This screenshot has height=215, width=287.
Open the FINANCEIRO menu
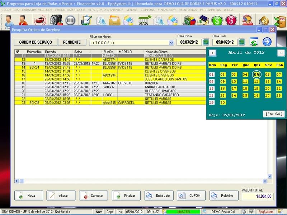pyautogui.click(x=169, y=10)
